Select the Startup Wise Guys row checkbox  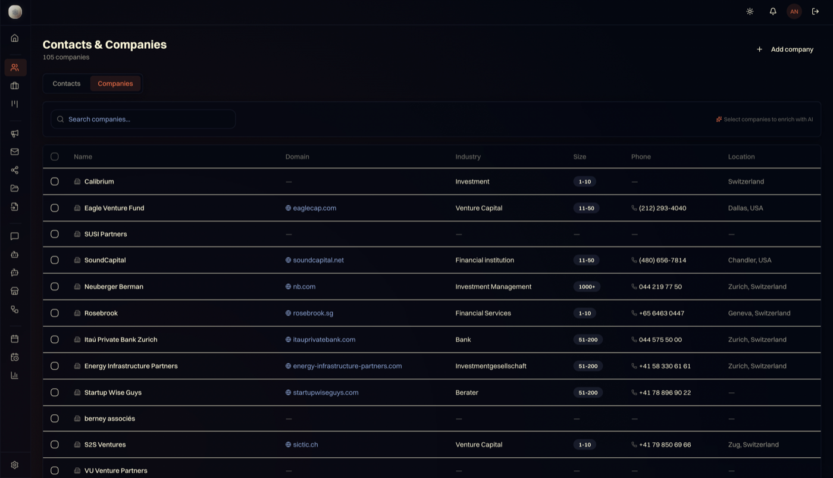(55, 393)
